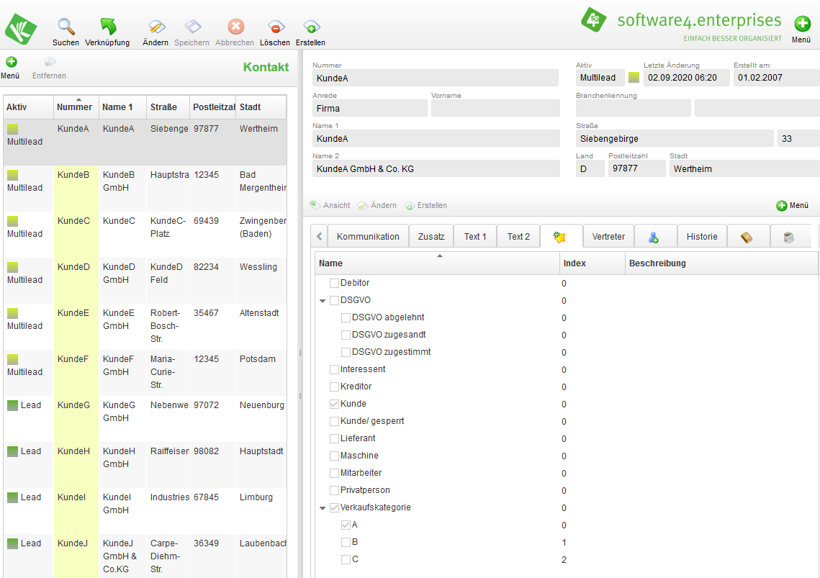820x578 pixels.
Task: Sort the category list by Index header
Action: pos(593,263)
